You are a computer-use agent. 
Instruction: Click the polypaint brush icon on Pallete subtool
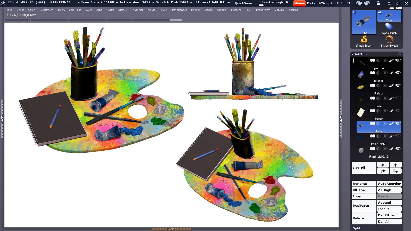coord(391,85)
